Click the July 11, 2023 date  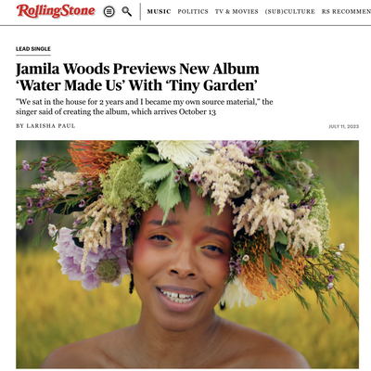point(343,126)
